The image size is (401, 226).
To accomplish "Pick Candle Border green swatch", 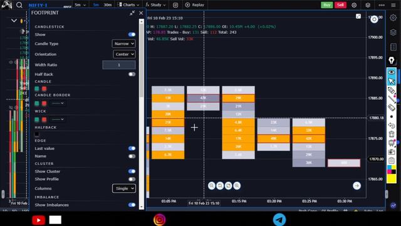I will pyautogui.click(x=37, y=103).
